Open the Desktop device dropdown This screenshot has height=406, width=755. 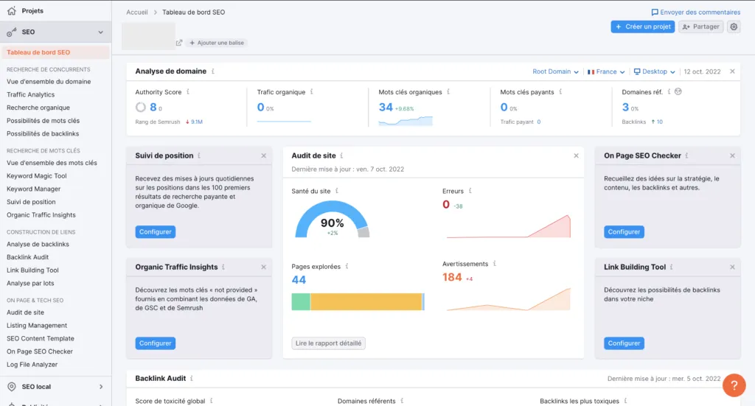point(655,71)
